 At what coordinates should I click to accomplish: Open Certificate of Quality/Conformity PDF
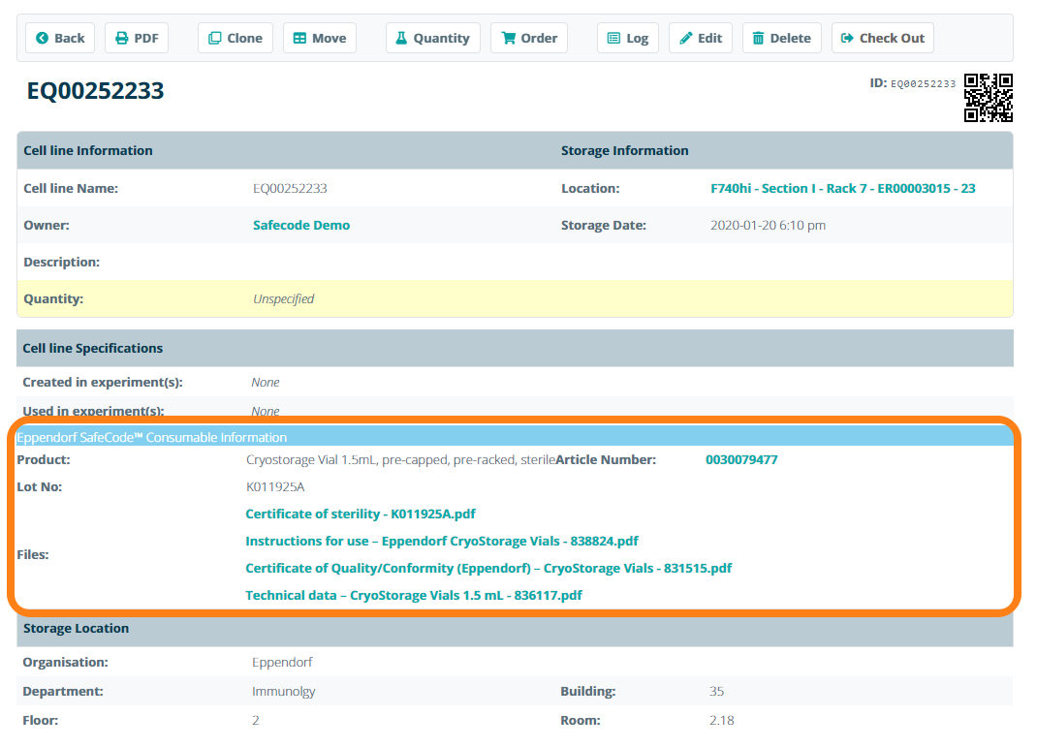(488, 568)
